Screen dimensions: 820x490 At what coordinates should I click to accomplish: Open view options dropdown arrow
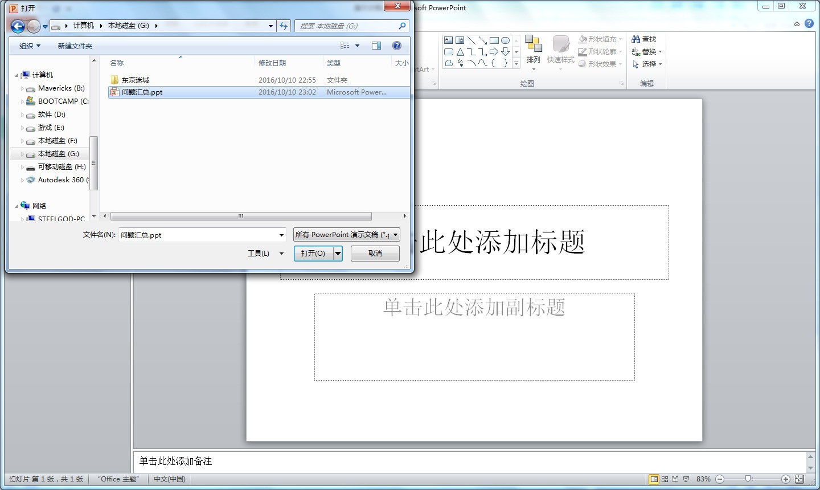point(357,46)
